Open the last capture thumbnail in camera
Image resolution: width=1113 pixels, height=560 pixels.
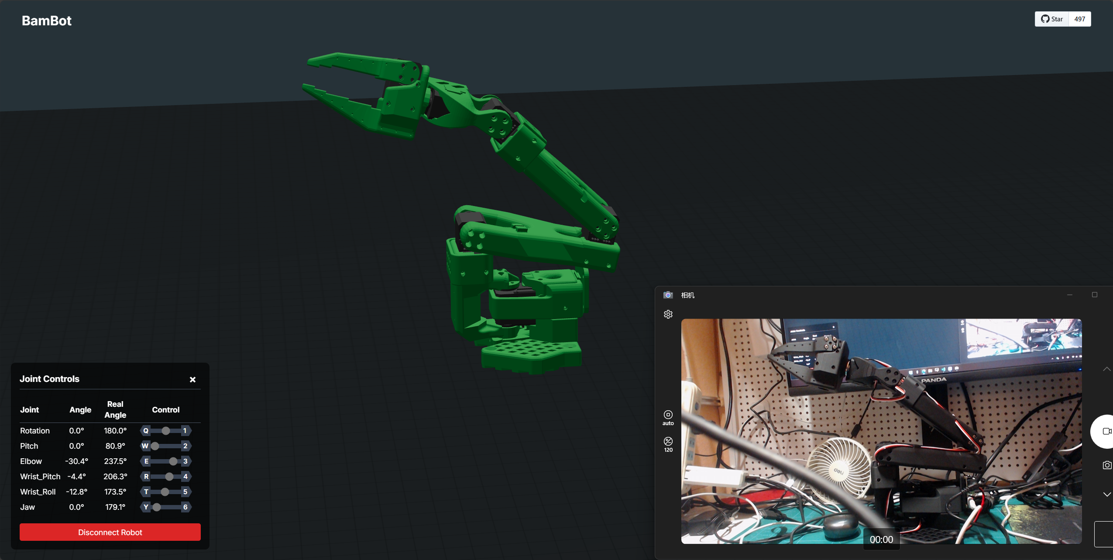pyautogui.click(x=1104, y=534)
